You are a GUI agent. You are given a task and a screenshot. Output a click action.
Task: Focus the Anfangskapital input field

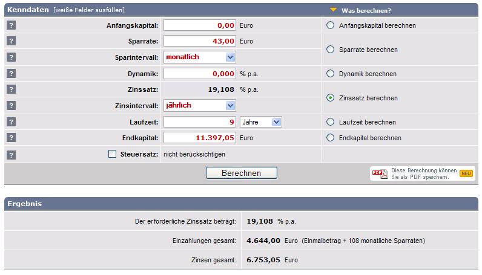tap(199, 25)
